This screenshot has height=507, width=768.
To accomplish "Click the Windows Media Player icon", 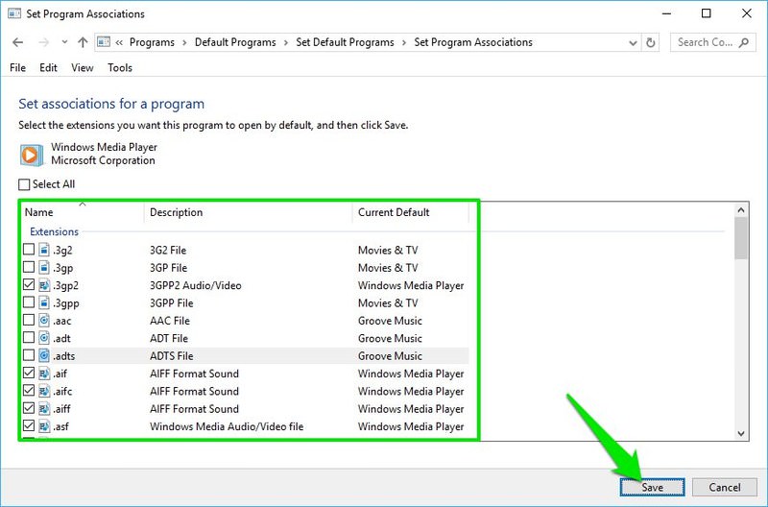I will coord(32,155).
